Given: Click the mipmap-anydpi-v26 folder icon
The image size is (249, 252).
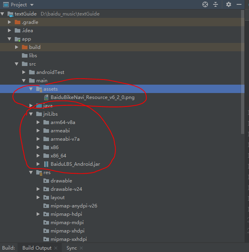Looking at the screenshot, I should coord(46,206).
